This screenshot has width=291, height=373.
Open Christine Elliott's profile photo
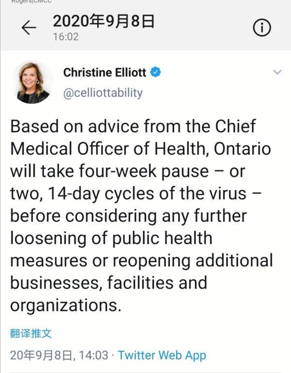coord(35,82)
